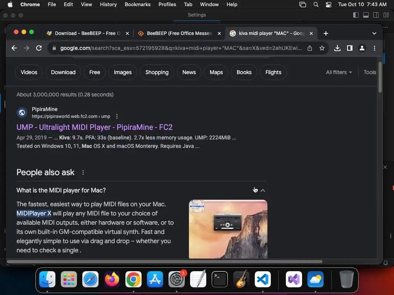Open the Profiles menu
The width and height of the screenshot is (394, 295).
coord(167,4)
